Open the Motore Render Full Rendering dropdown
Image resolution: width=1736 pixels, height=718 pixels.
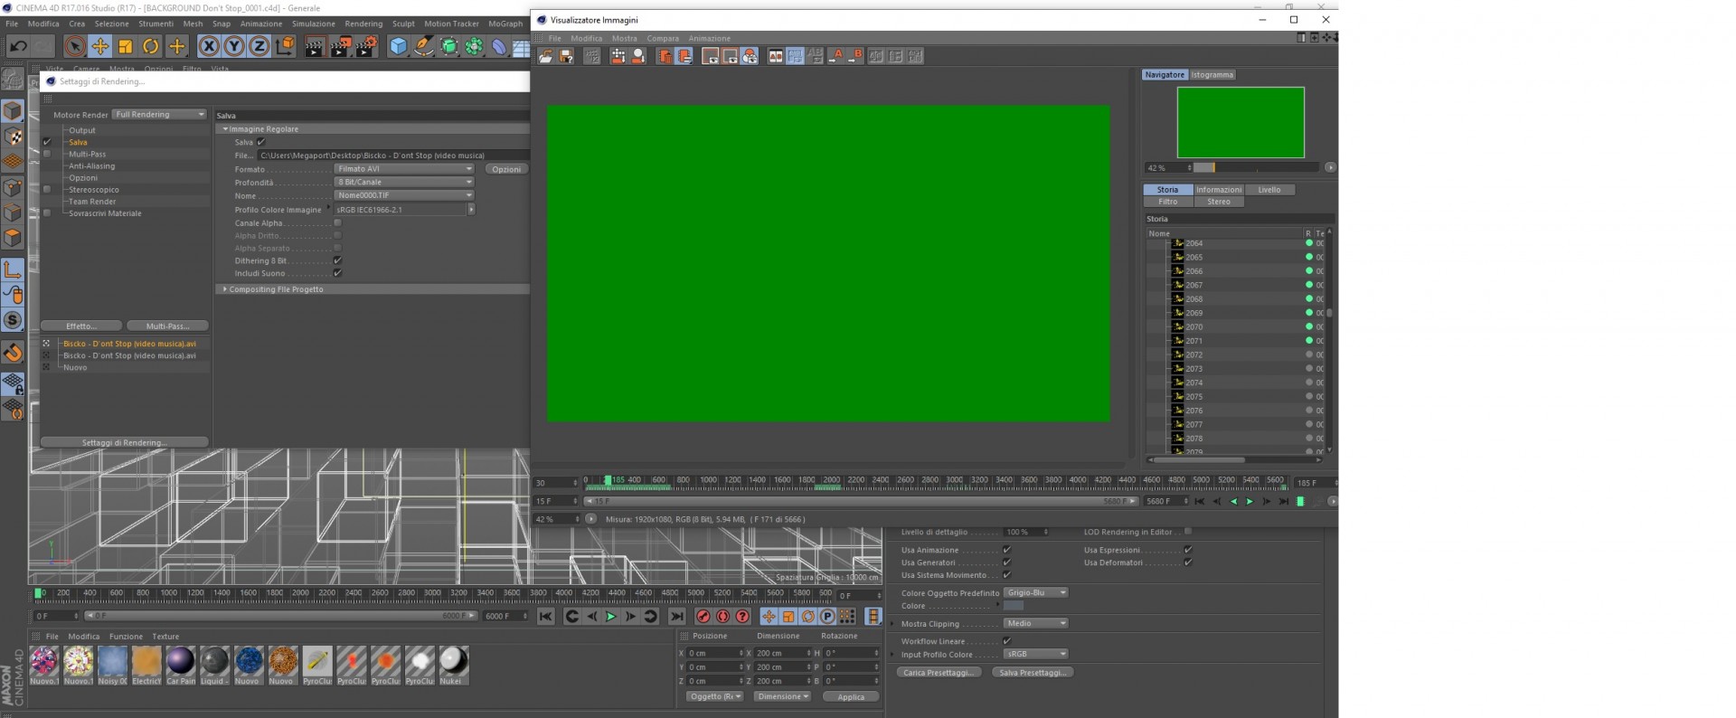[x=159, y=115]
